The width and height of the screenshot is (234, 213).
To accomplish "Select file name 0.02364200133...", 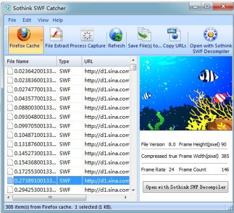I will click(x=35, y=71).
